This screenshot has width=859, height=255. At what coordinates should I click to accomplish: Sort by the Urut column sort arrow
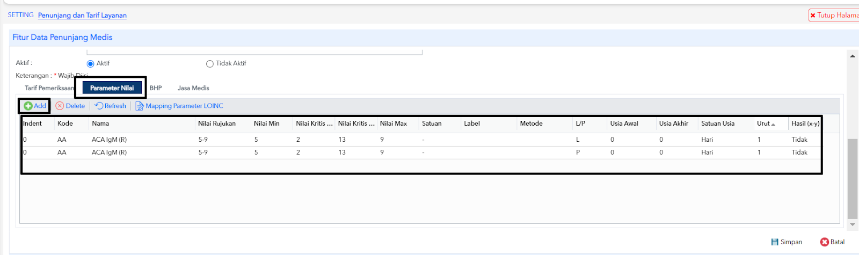click(x=773, y=124)
